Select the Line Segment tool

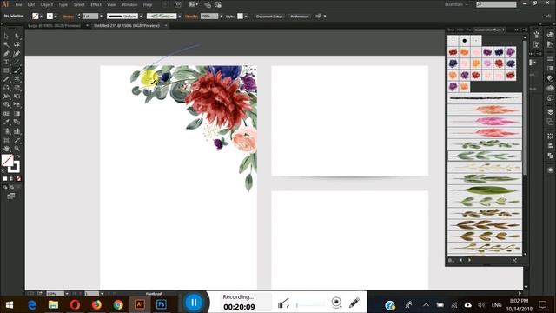pyautogui.click(x=17, y=62)
